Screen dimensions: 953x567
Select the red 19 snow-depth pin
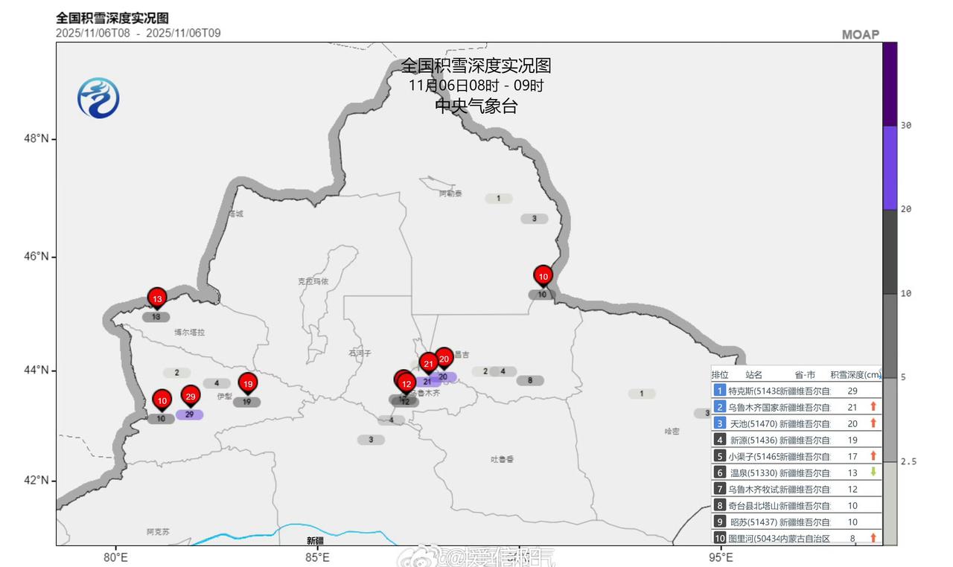tap(248, 384)
